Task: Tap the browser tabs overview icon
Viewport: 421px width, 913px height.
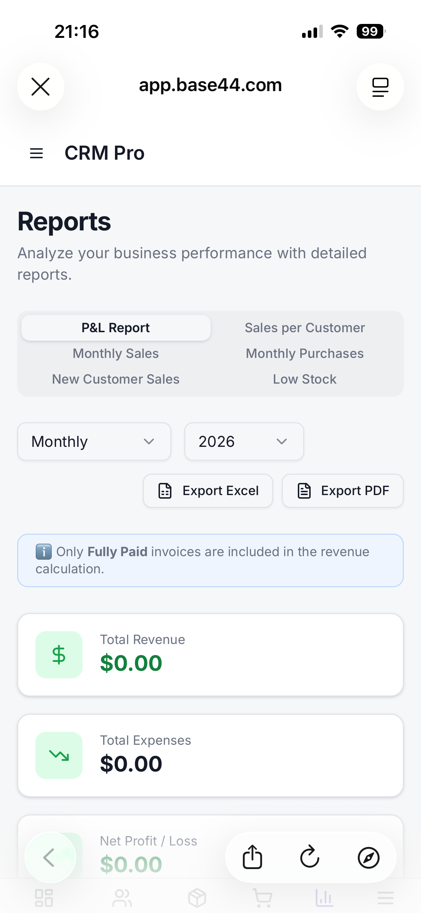Action: (380, 87)
